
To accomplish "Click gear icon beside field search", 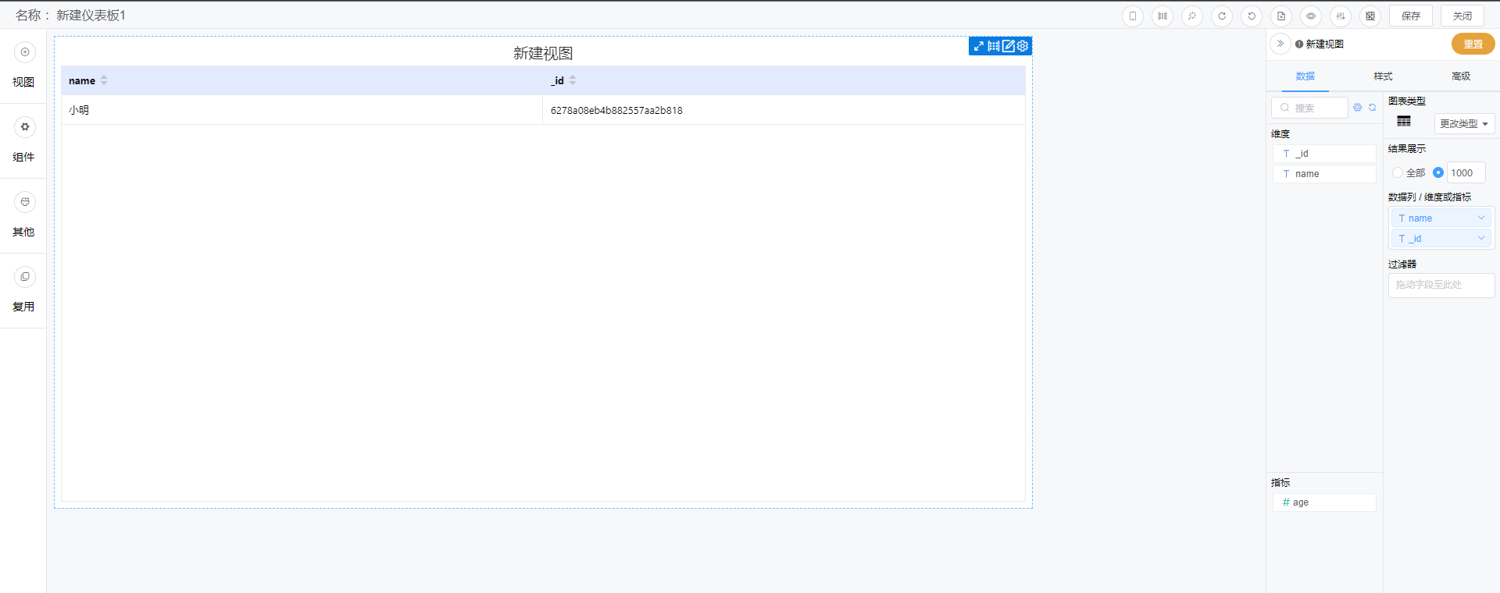I will 1358,108.
